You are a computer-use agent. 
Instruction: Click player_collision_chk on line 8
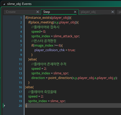click(50, 50)
